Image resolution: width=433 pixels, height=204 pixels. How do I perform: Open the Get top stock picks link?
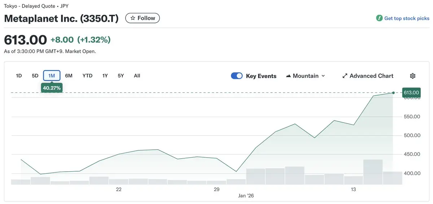(407, 18)
